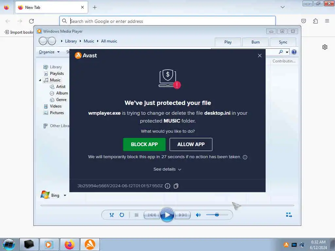Click the Media Player seek bar

[x=167, y=205]
